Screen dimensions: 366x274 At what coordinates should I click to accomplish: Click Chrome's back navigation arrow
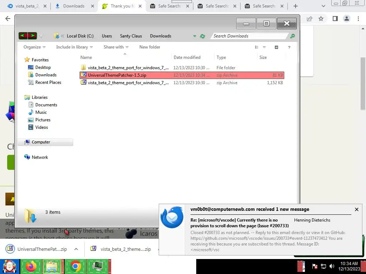[8, 19]
